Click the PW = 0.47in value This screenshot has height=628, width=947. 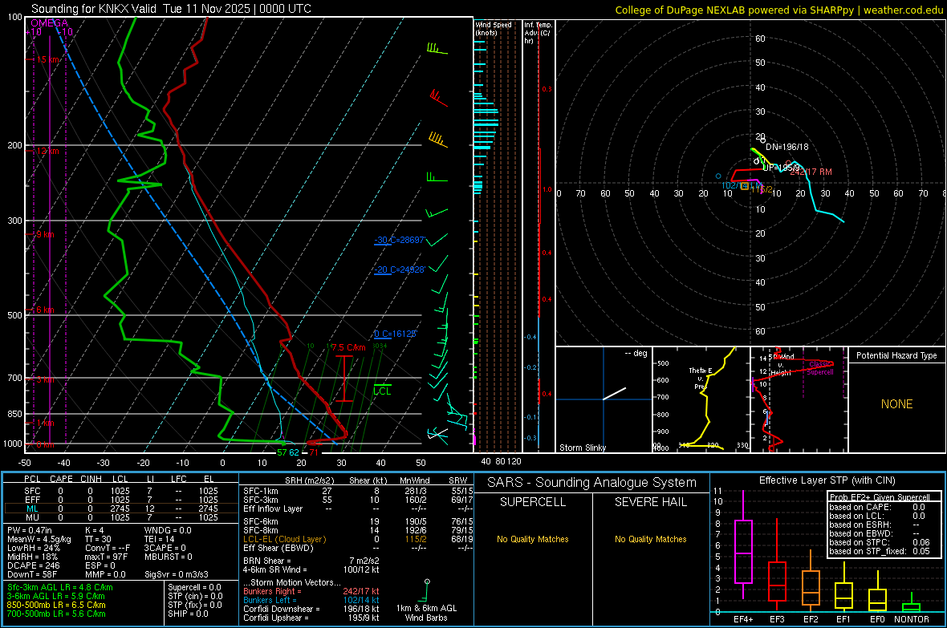pyautogui.click(x=30, y=530)
